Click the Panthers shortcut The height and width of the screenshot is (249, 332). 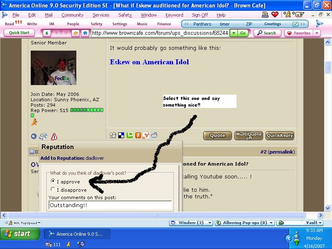[202, 24]
